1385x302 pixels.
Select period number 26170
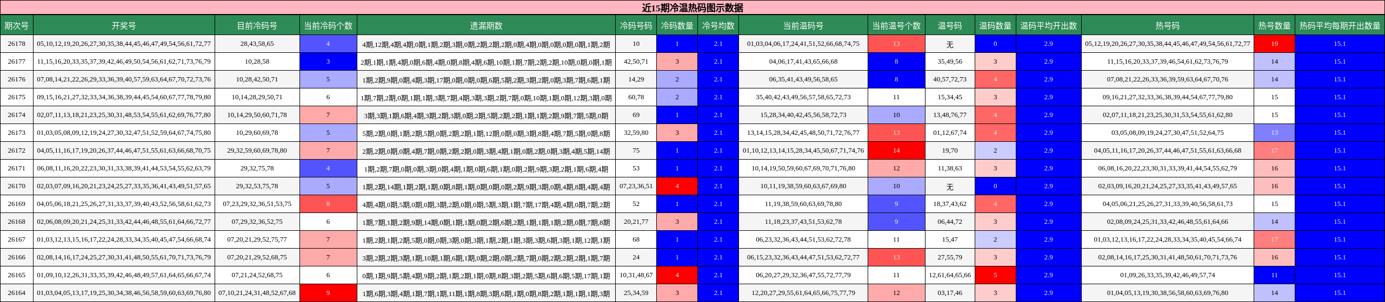[16, 186]
